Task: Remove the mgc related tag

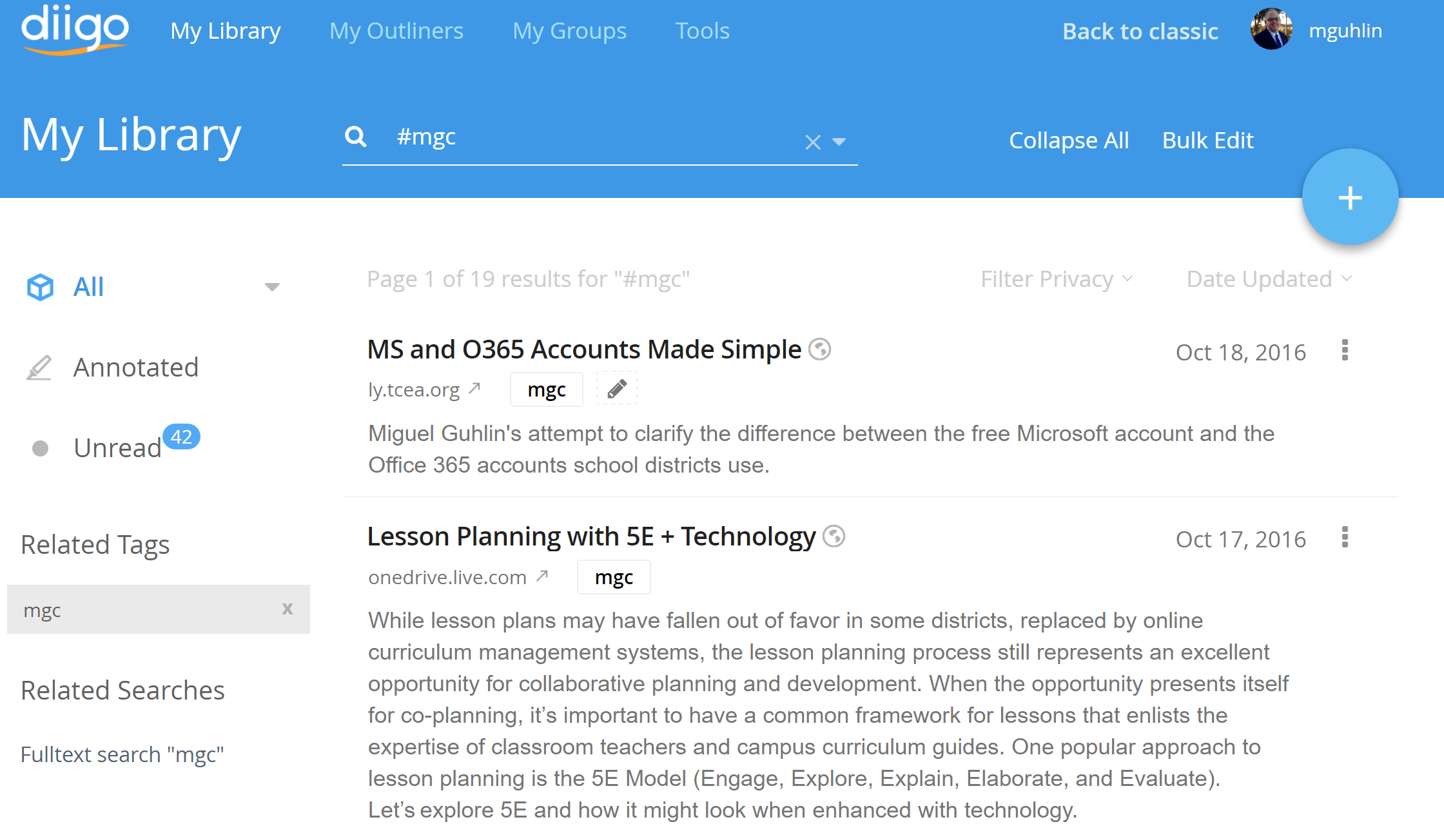Action: coord(288,609)
